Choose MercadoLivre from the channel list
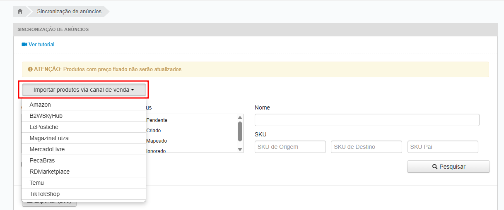504x210 pixels. click(84, 149)
